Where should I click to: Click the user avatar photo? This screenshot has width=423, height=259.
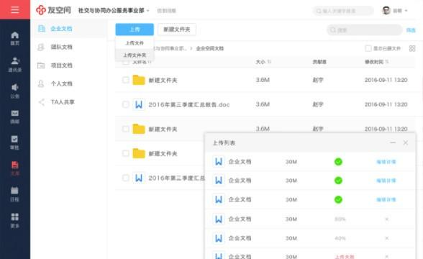point(386,11)
